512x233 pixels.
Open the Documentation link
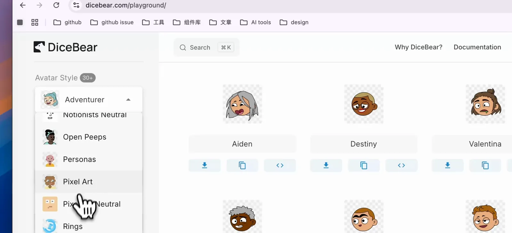point(477,47)
